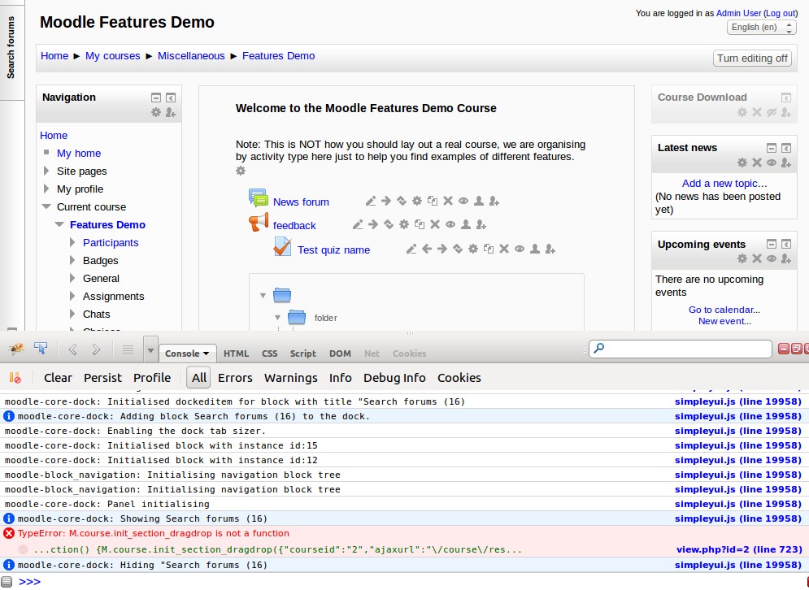Edit Test quiz name title with pencil
This screenshot has height=590, width=809.
[411, 249]
